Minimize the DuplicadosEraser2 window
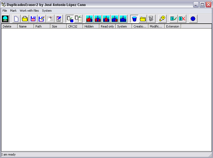Screen dimensions: 213x158 (x=196, y=4)
